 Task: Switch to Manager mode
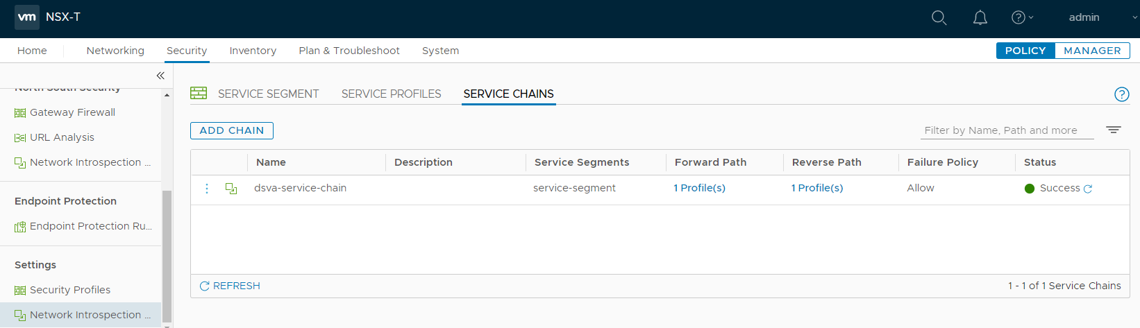click(x=1091, y=51)
